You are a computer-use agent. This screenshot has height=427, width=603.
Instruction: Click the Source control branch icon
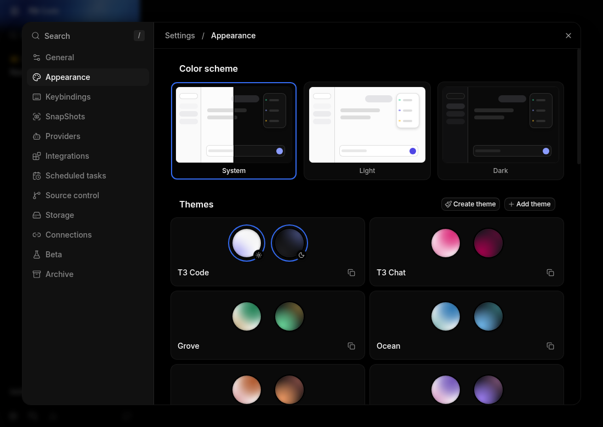pyautogui.click(x=37, y=195)
